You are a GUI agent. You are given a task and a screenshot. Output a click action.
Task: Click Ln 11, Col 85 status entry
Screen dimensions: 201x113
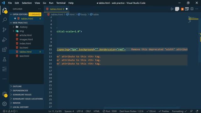tap(55, 111)
